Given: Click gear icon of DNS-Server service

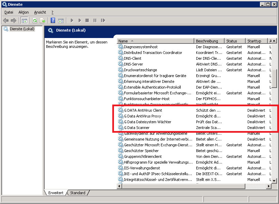Looking at the screenshot, I should click(121, 64).
